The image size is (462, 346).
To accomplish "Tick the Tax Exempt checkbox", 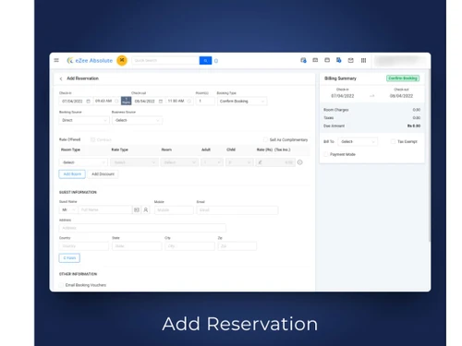I will (x=393, y=141).
